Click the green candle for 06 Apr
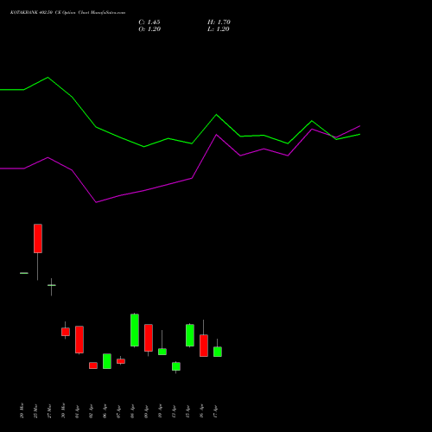This screenshot has height=432, width=432. tap(107, 361)
